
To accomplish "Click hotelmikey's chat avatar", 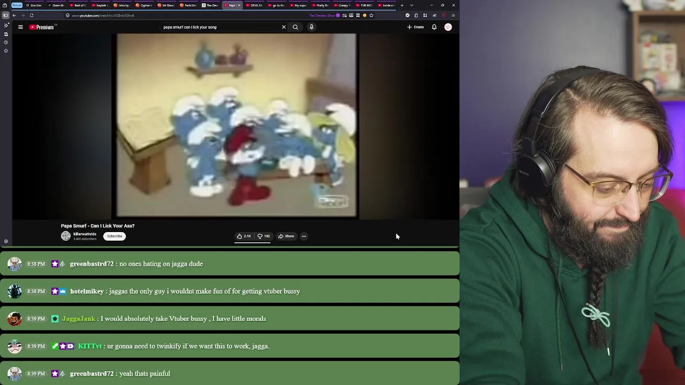I will (x=15, y=291).
